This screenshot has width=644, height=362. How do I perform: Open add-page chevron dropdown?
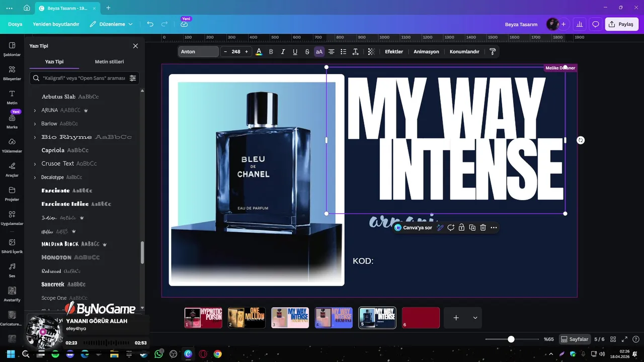(475, 318)
